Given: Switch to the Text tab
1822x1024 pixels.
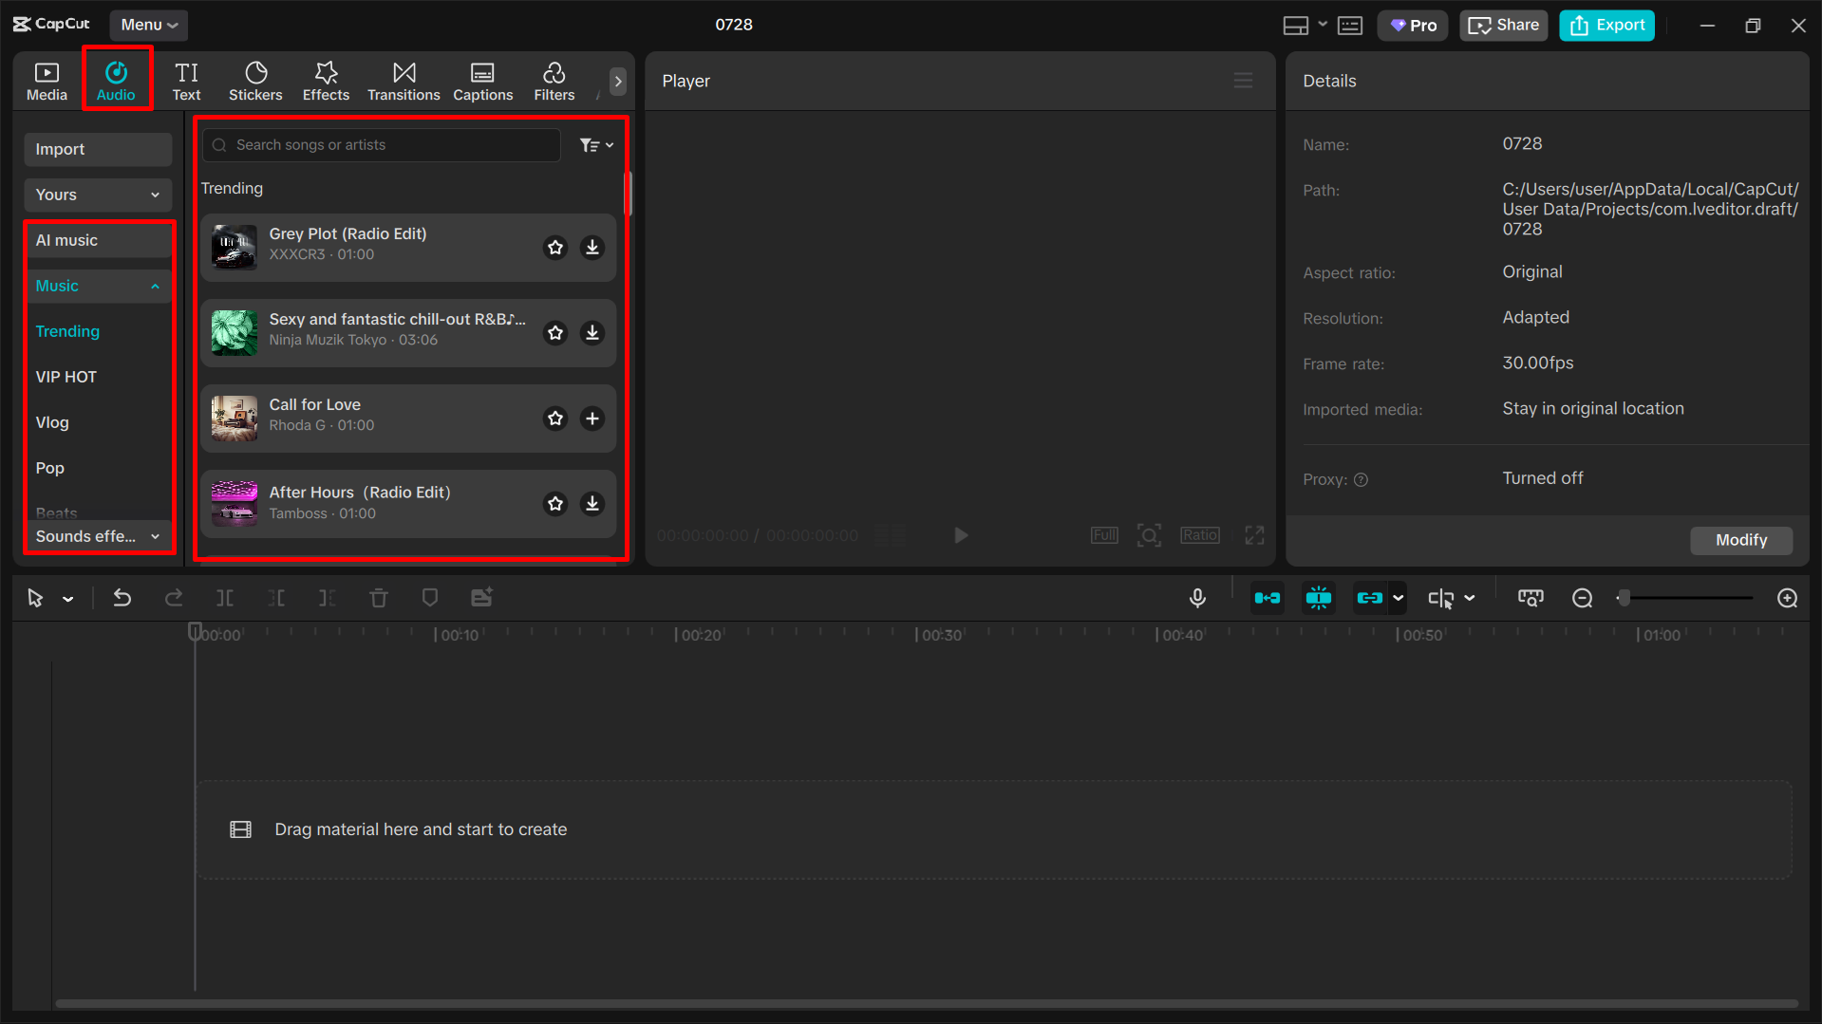Looking at the screenshot, I should point(186,81).
